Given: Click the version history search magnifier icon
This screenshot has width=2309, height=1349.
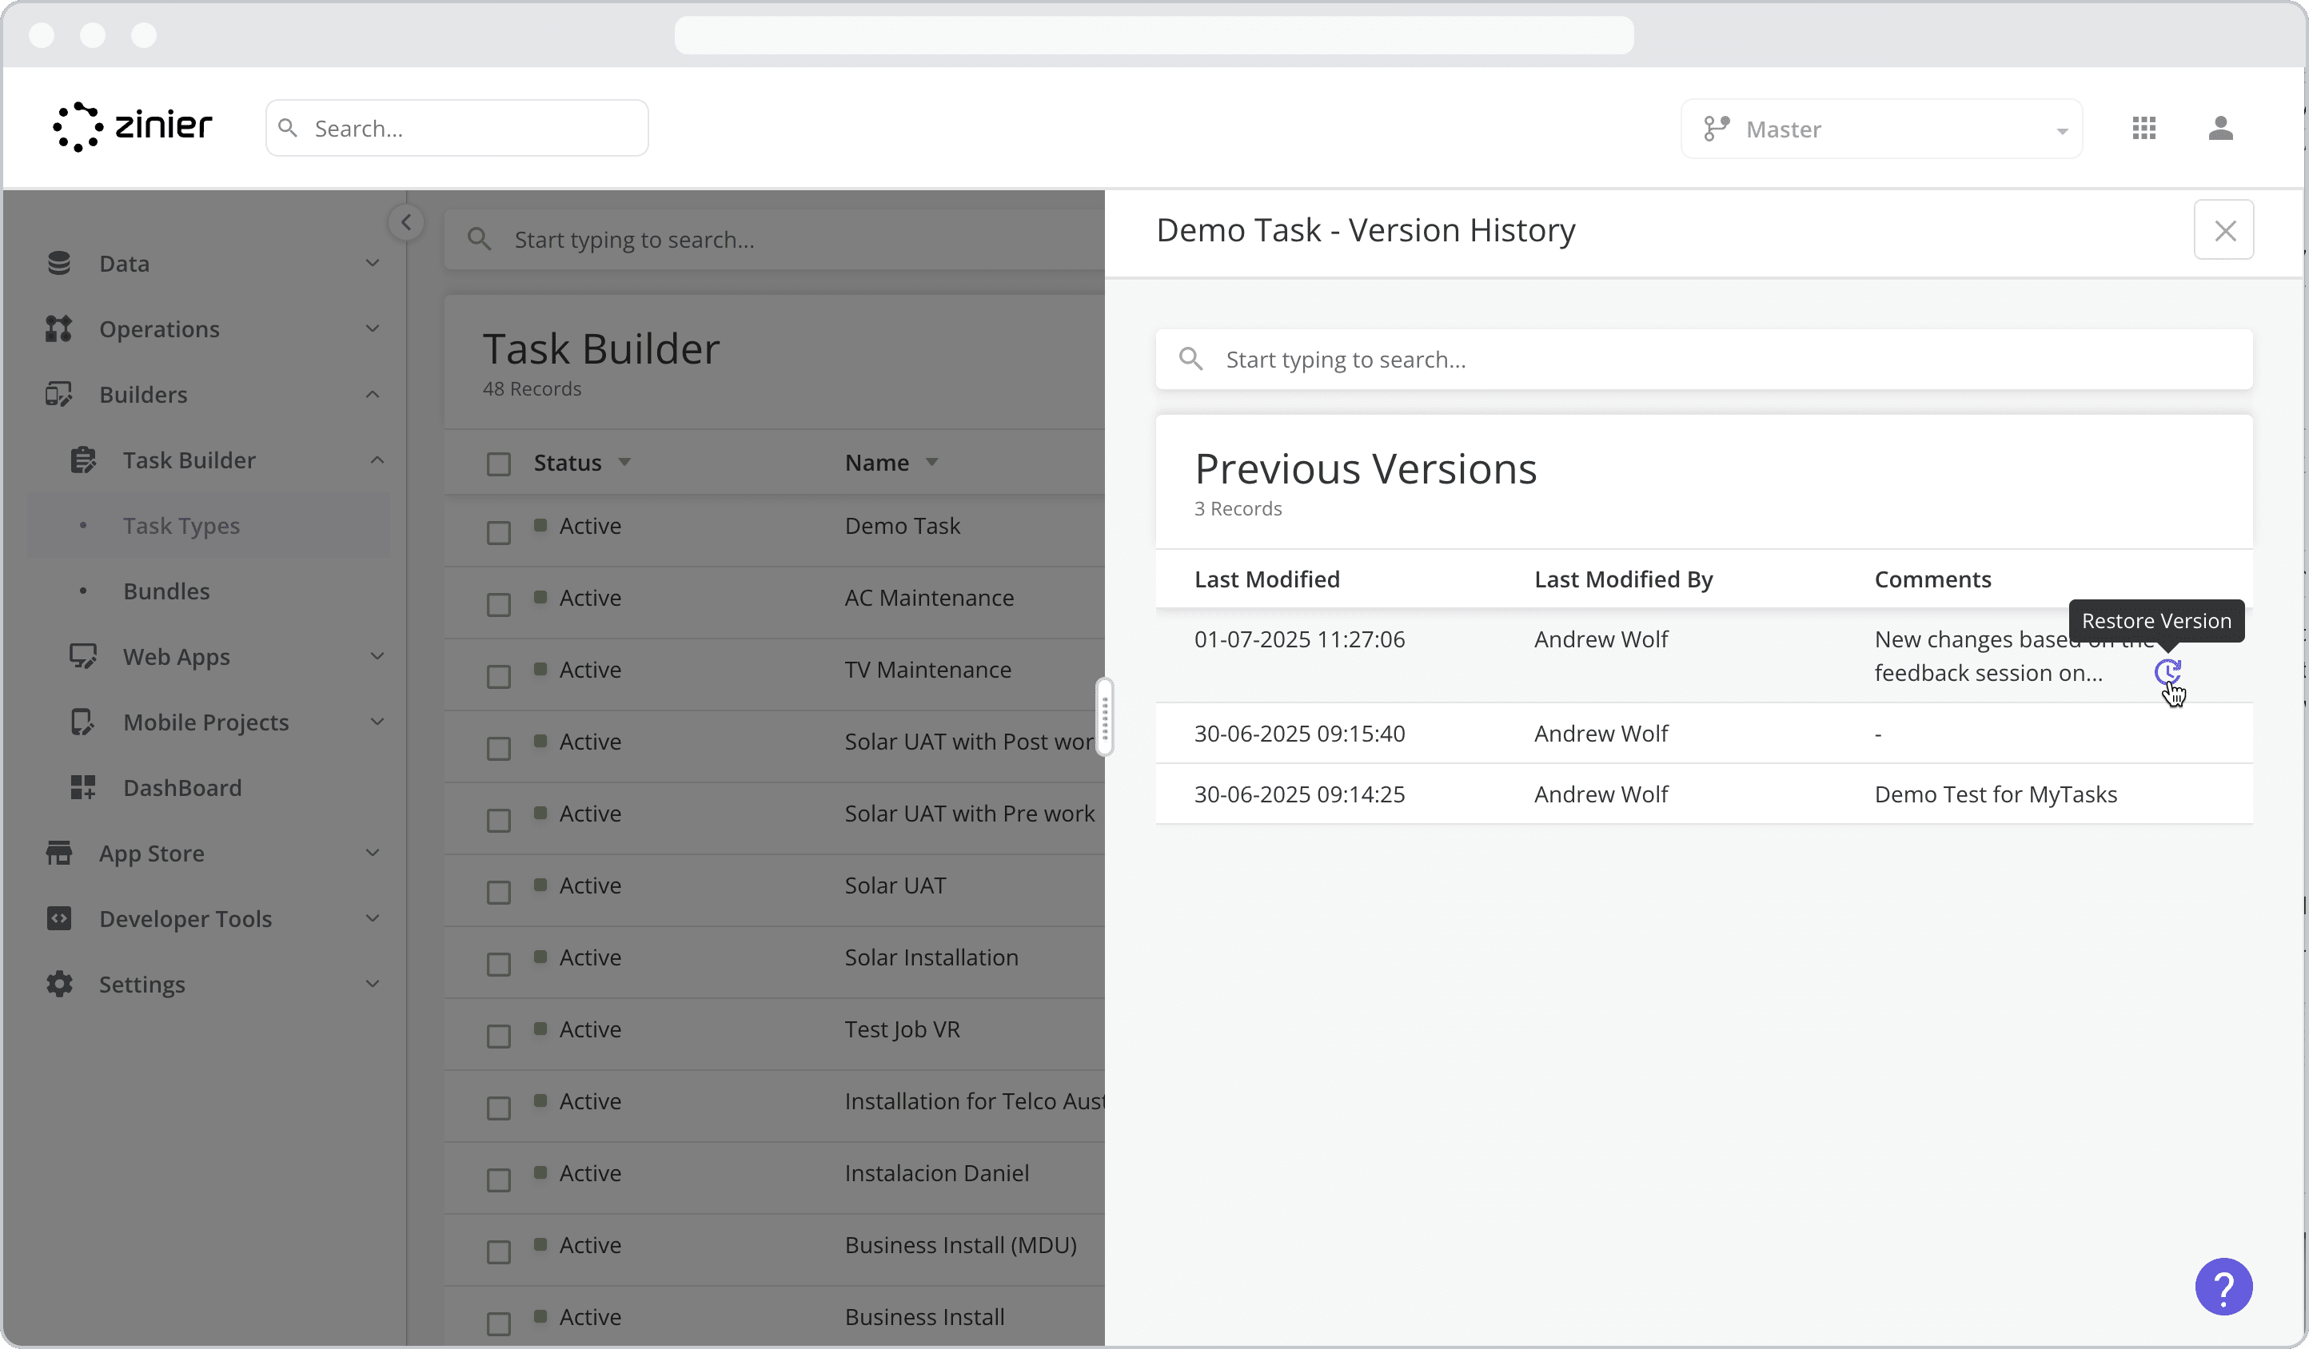Looking at the screenshot, I should click(1190, 359).
